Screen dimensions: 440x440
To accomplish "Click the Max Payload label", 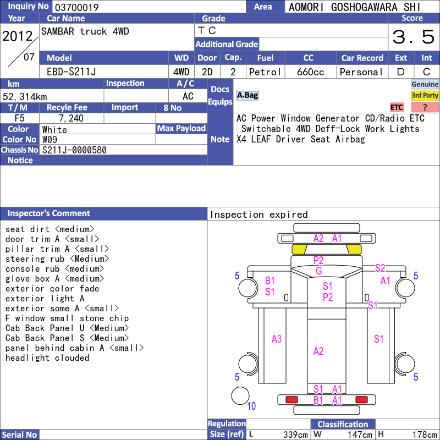I will click(x=182, y=129).
